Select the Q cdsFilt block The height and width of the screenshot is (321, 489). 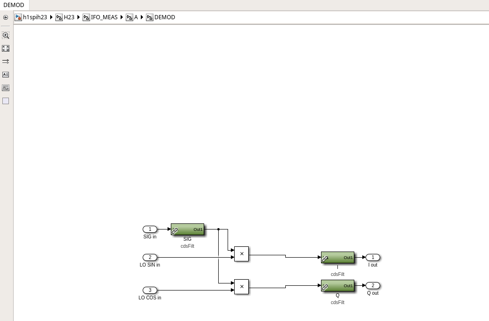338,285
